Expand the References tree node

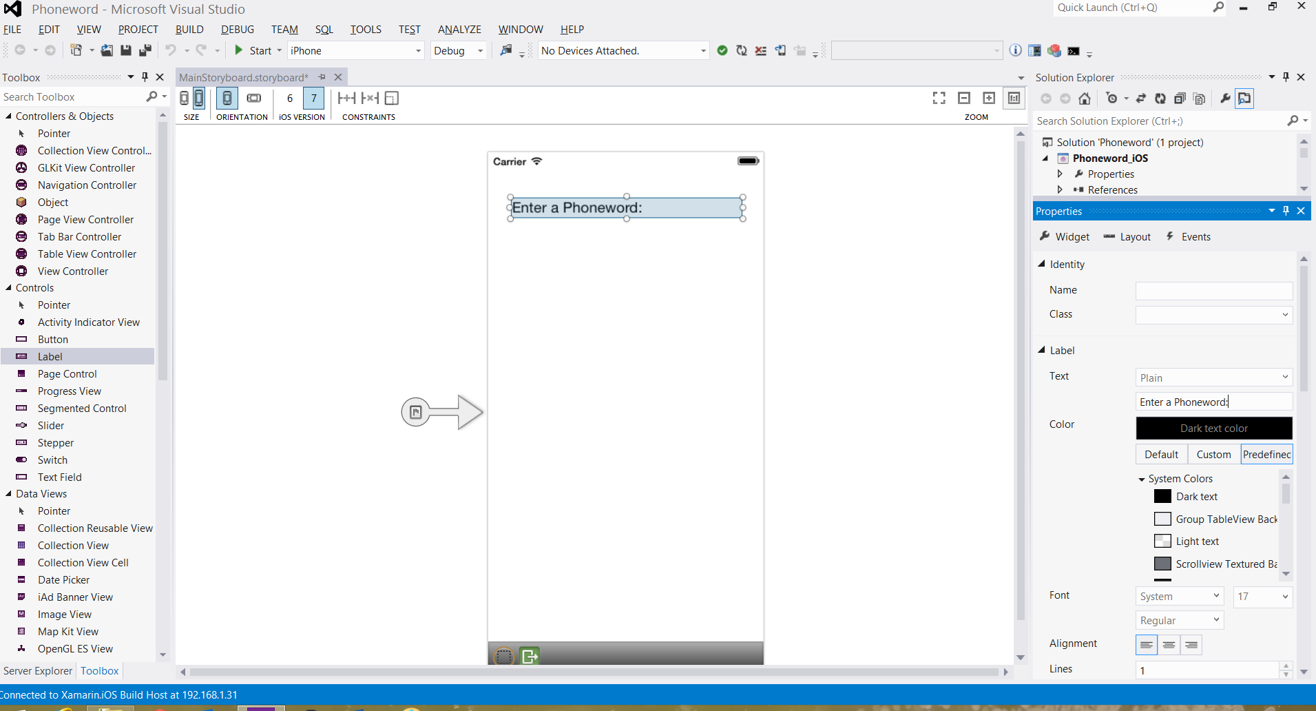click(1060, 189)
